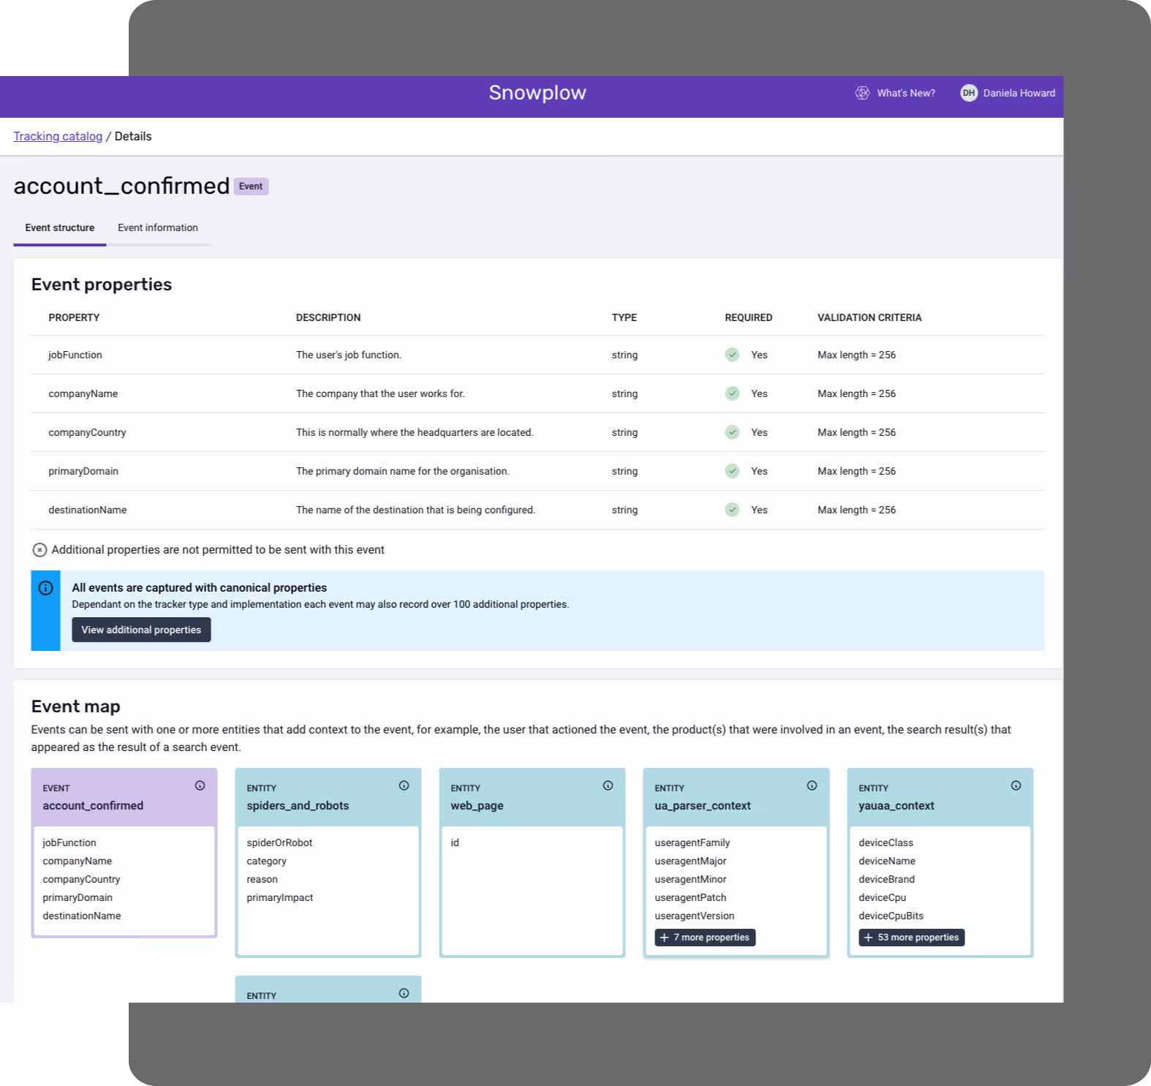This screenshot has height=1086, width=1151.
Task: Click deviceCpuBits in yauaa_context card
Action: point(891,916)
